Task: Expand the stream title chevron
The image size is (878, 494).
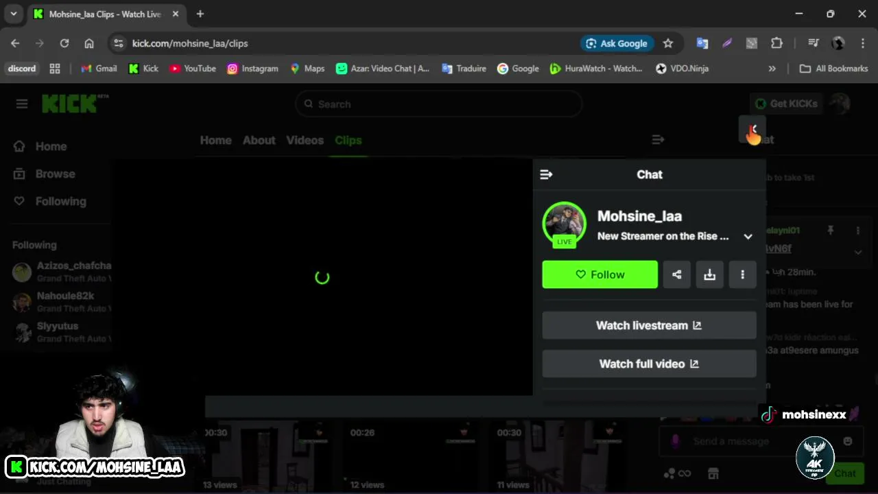Action: [x=748, y=236]
